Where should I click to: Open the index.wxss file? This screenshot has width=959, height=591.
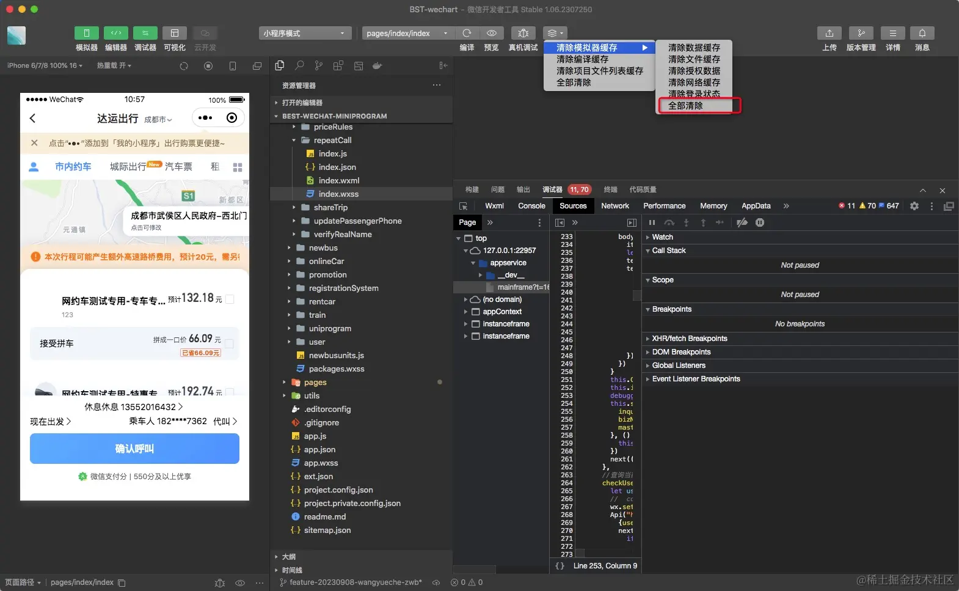[x=362, y=194]
